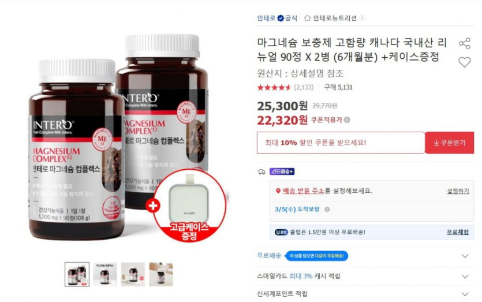This screenshot has width=482, height=302.
Task: Expand the 무료배송 section chevron
Action: (x=465, y=256)
